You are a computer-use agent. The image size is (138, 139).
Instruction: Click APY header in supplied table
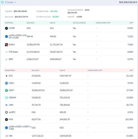click(x=131, y=23)
